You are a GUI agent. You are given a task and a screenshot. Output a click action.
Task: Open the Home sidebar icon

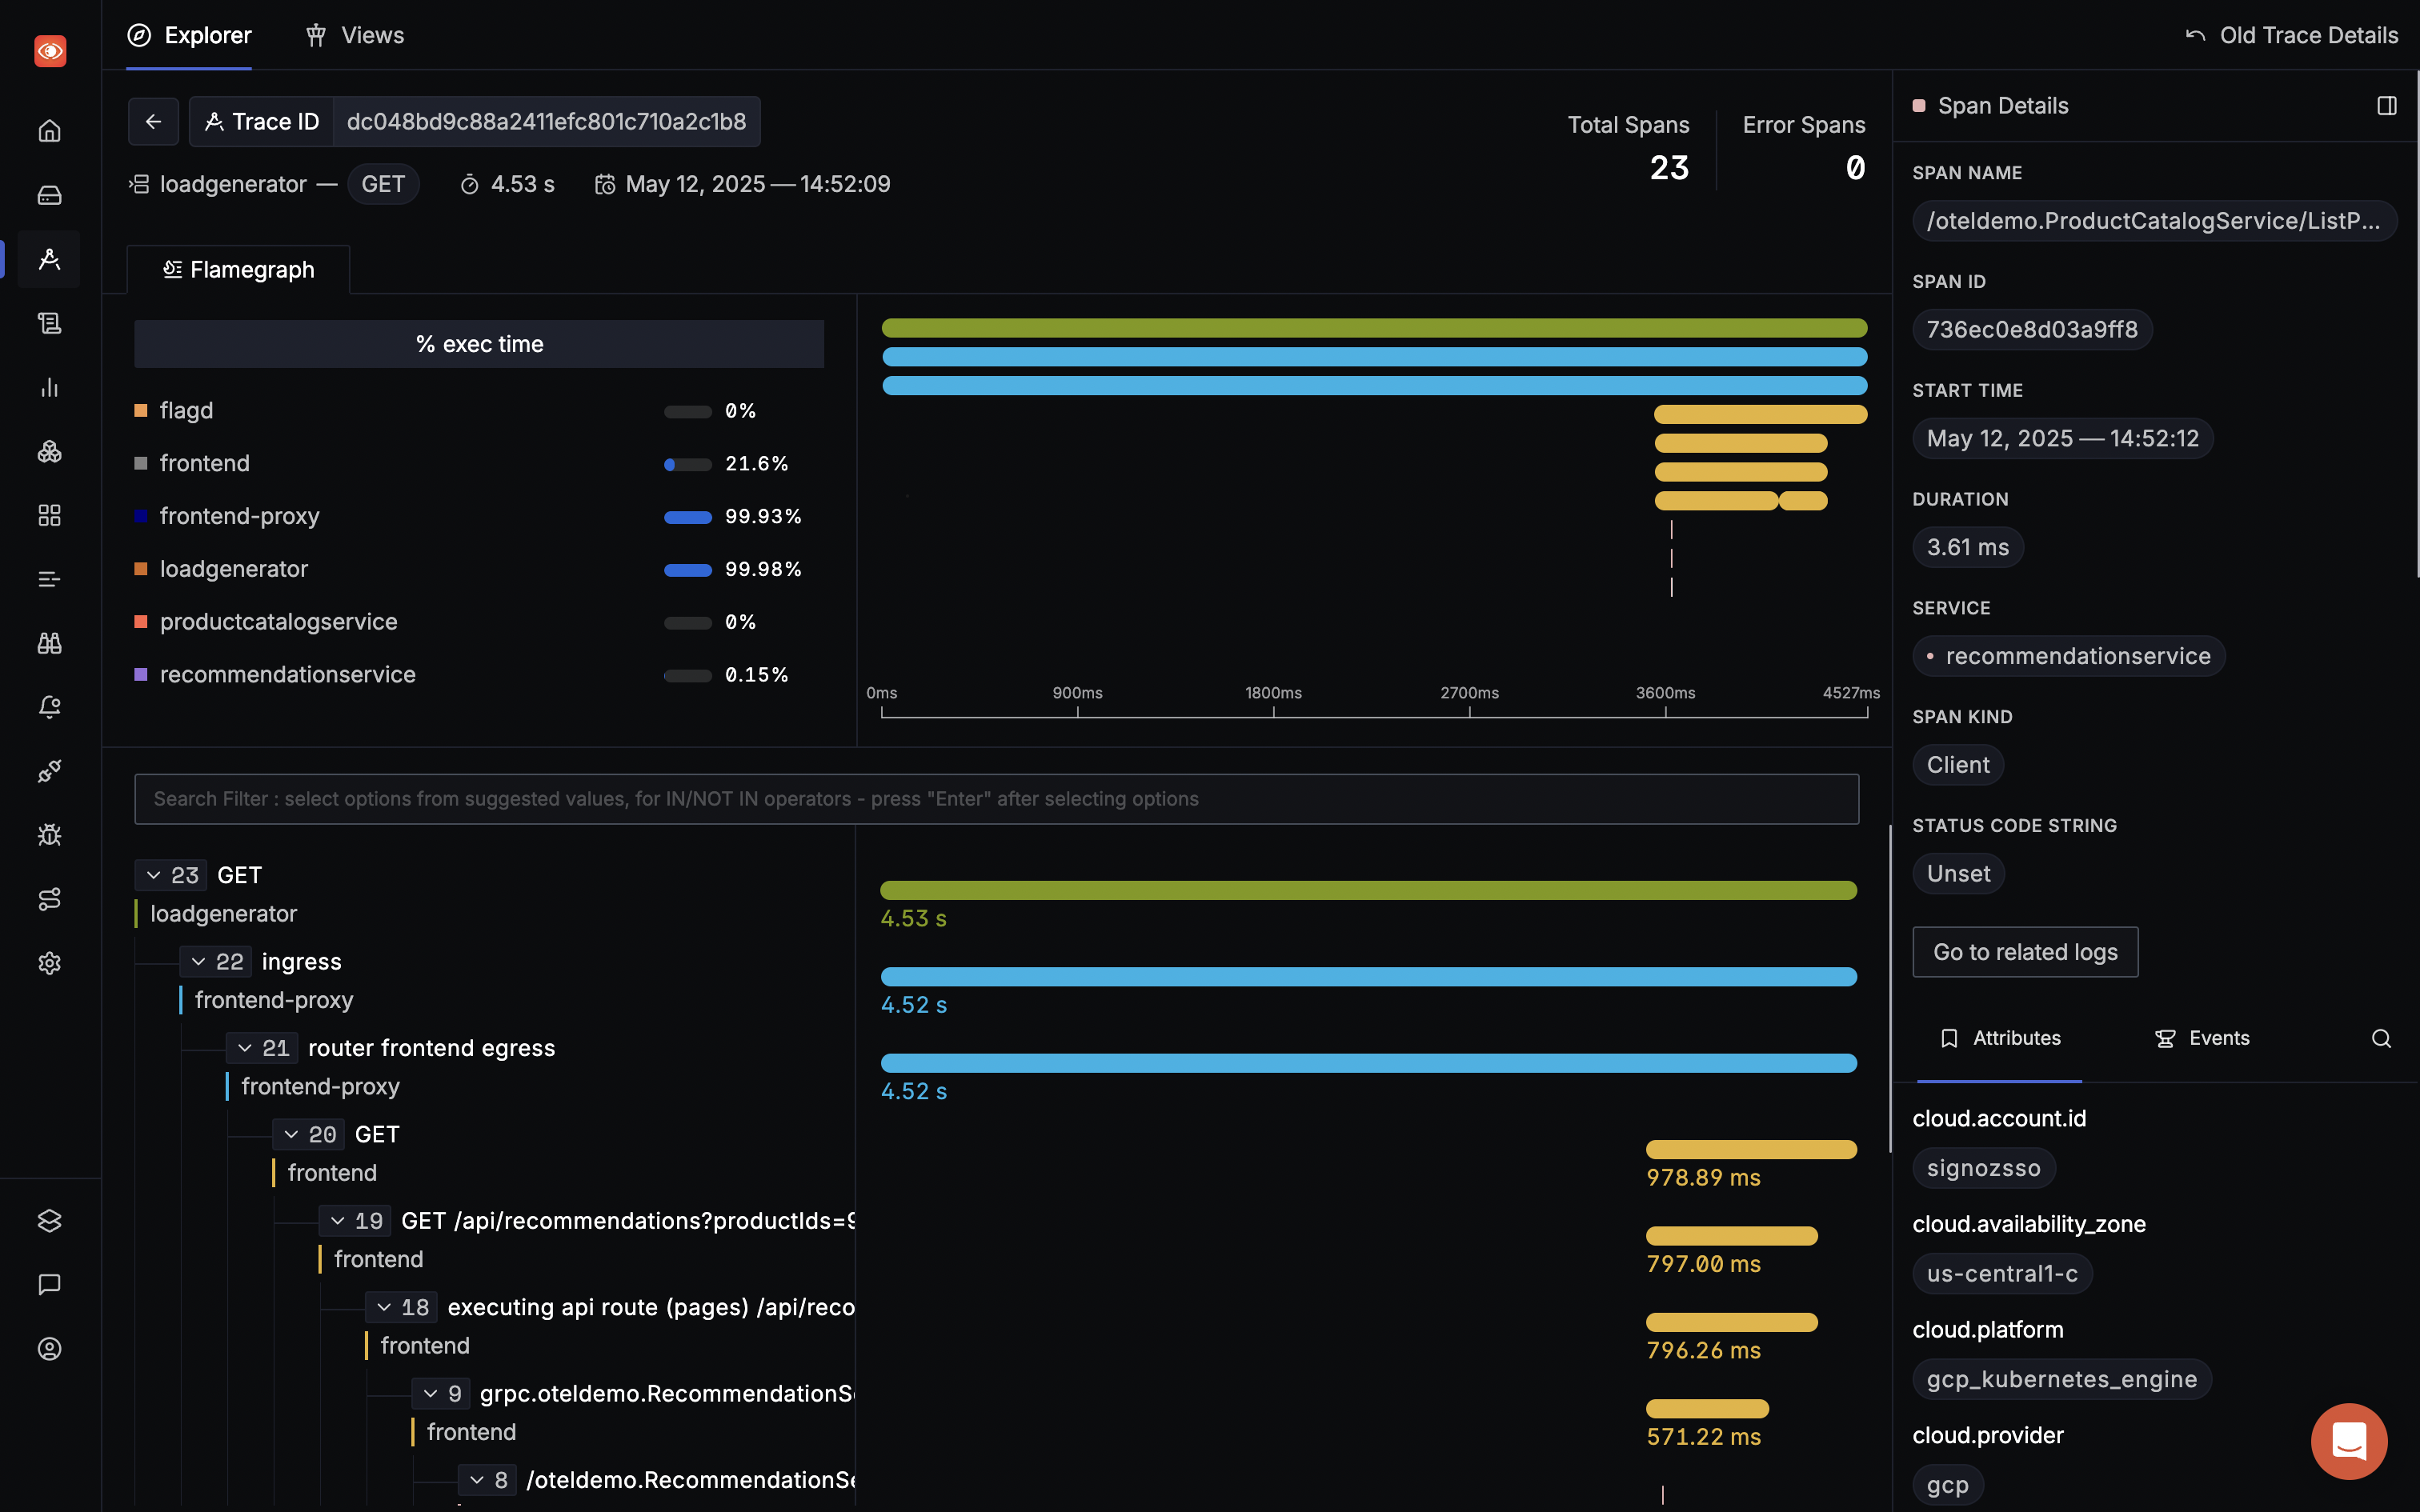click(x=49, y=131)
